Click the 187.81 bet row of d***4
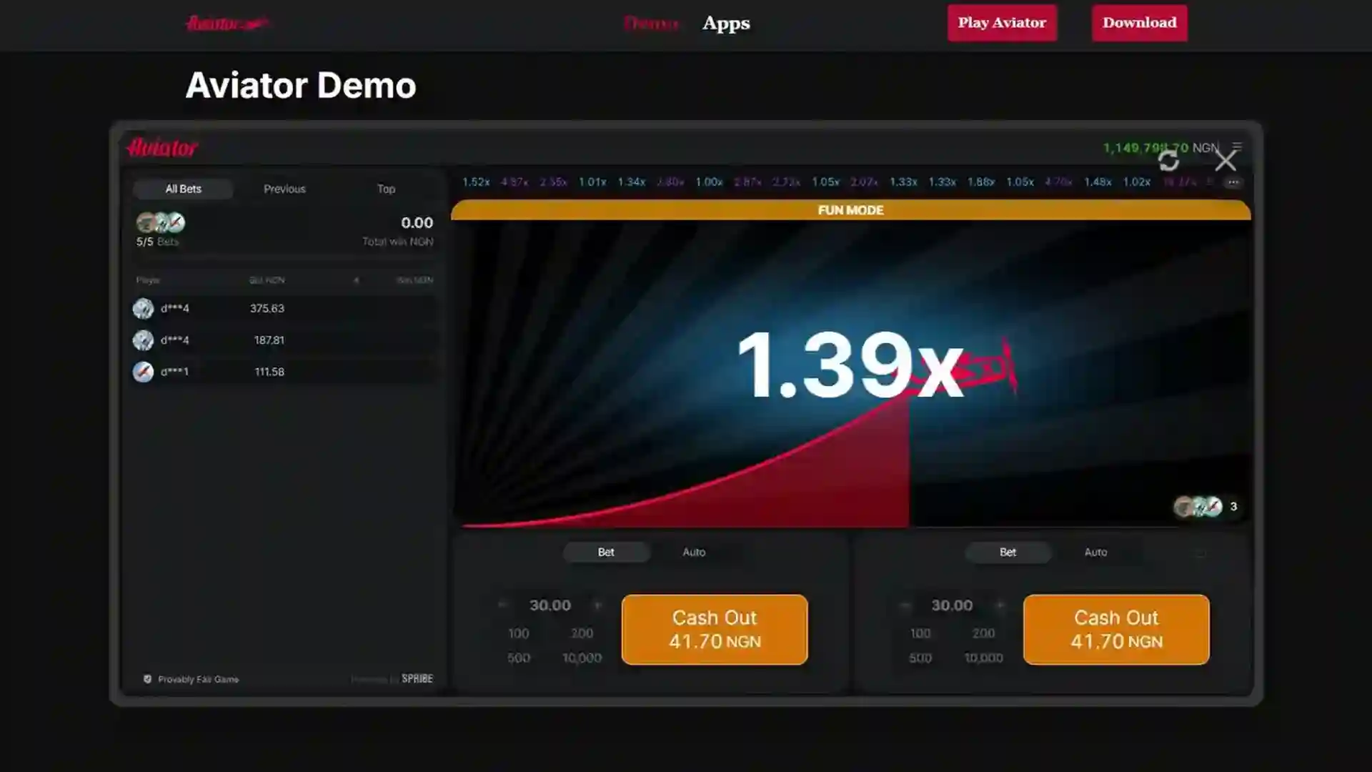The image size is (1372, 772). tap(284, 340)
